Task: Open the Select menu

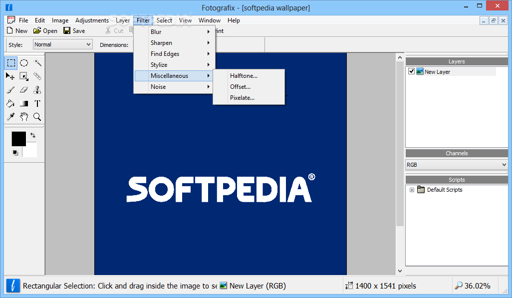Action: coord(164,20)
